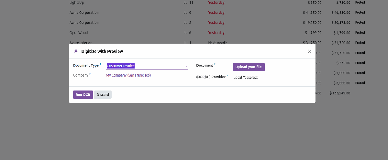The height and width of the screenshot is (160, 388).
Task: Click the Local Tesseract provider value
Action: (246, 77)
